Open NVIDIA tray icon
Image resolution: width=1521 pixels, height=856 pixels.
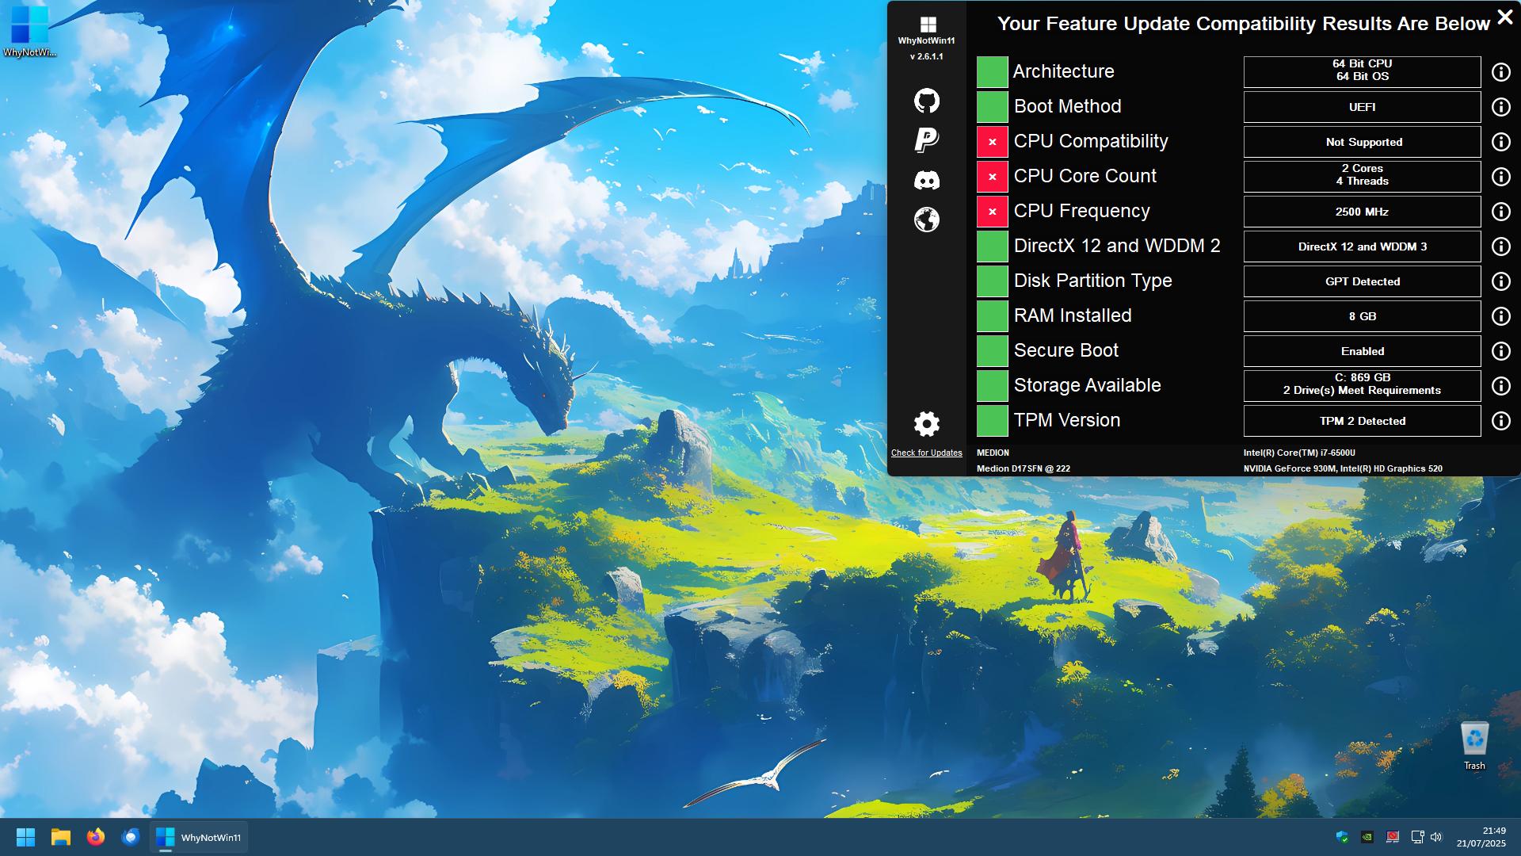tap(1367, 837)
